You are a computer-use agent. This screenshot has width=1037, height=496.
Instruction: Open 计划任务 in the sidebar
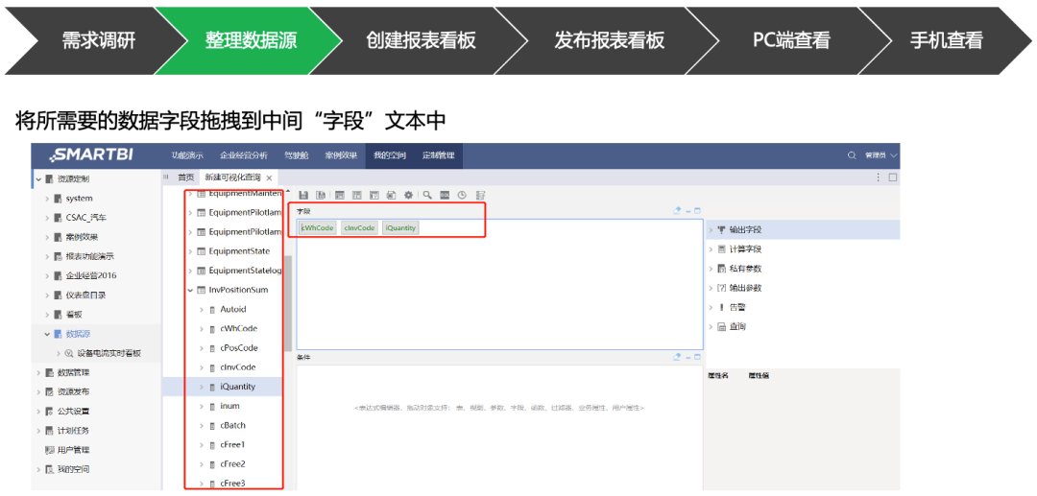tap(73, 431)
